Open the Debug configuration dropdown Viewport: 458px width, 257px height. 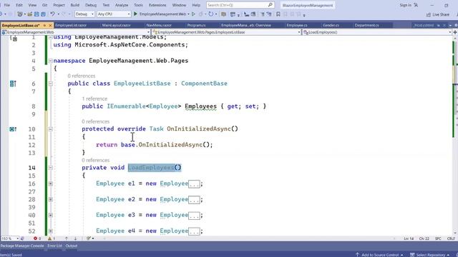tap(84, 14)
